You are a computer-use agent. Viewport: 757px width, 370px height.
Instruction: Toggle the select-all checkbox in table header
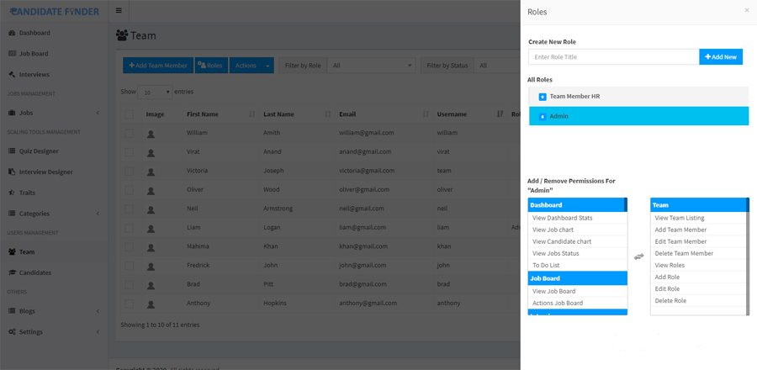coord(130,114)
